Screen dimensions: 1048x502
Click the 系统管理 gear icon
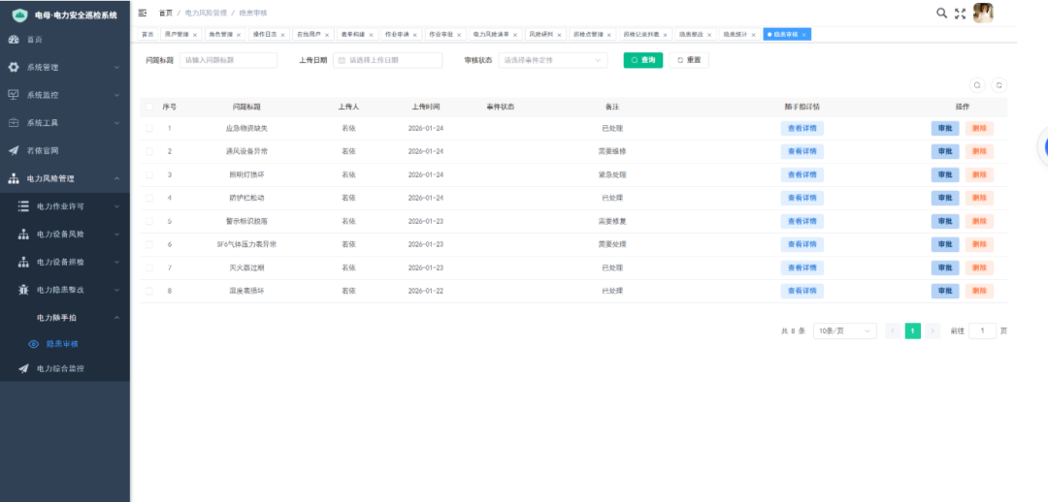14,68
